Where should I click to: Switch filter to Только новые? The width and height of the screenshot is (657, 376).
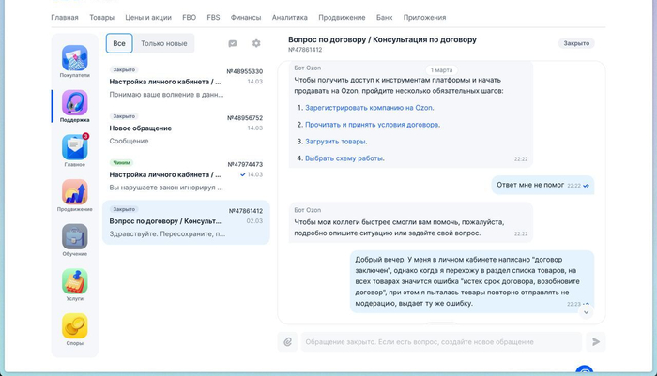coord(164,43)
